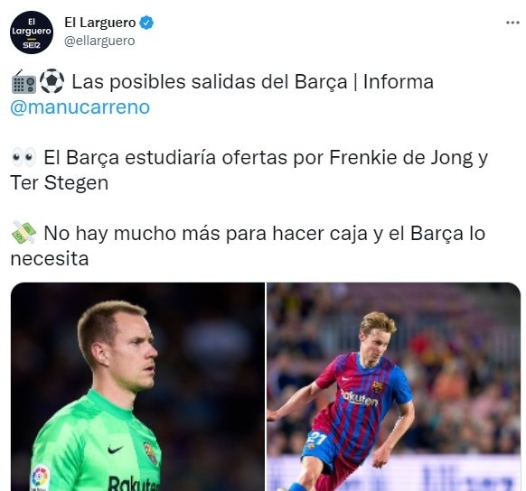Click the El Larguero display name
526x491 pixels.
point(100,23)
